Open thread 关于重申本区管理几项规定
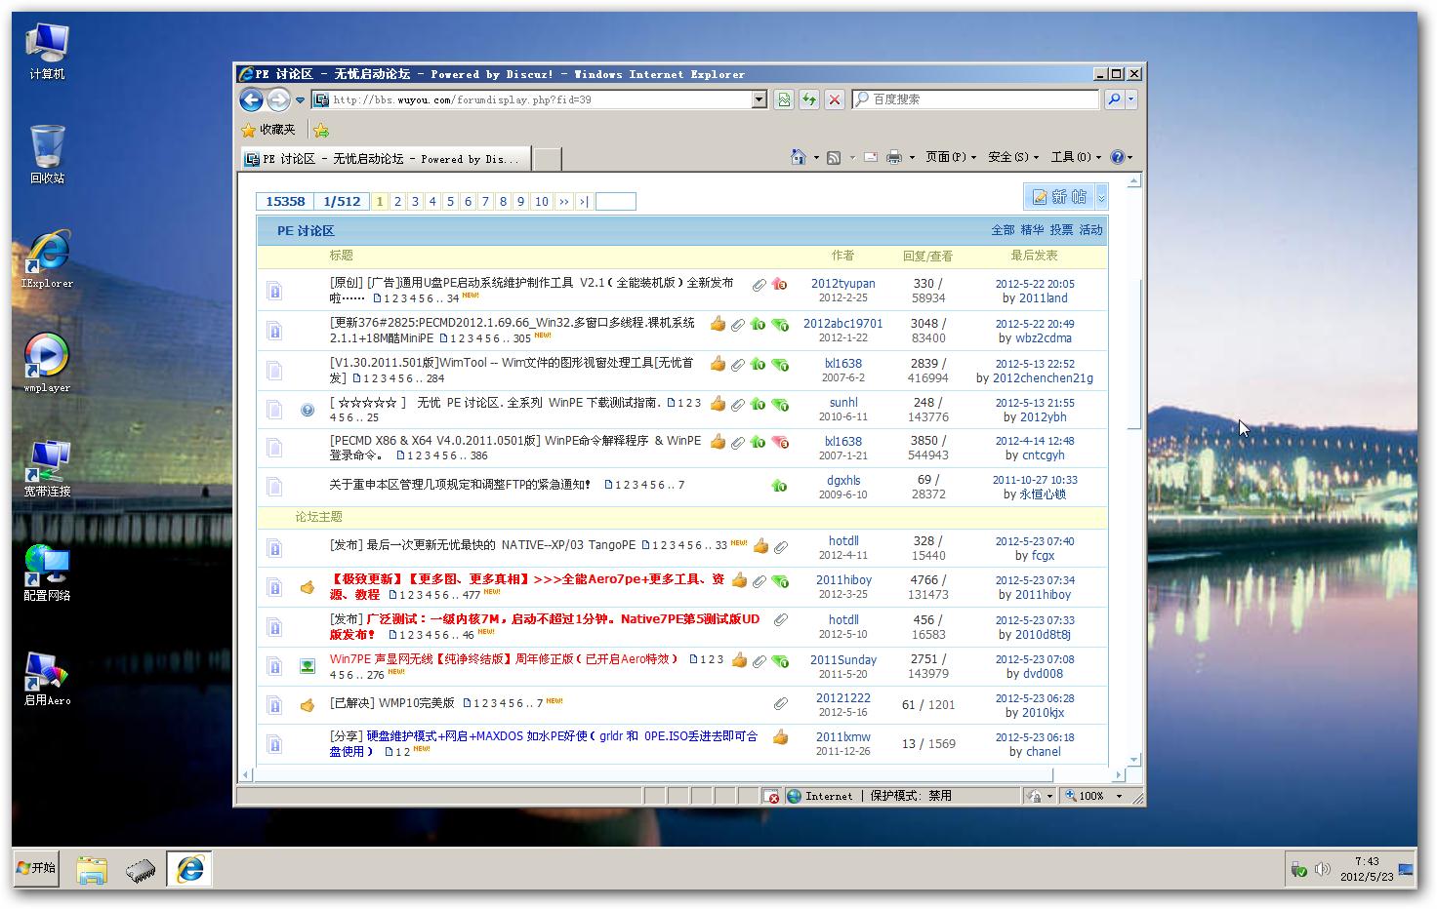The width and height of the screenshot is (1437, 909). click(460, 485)
